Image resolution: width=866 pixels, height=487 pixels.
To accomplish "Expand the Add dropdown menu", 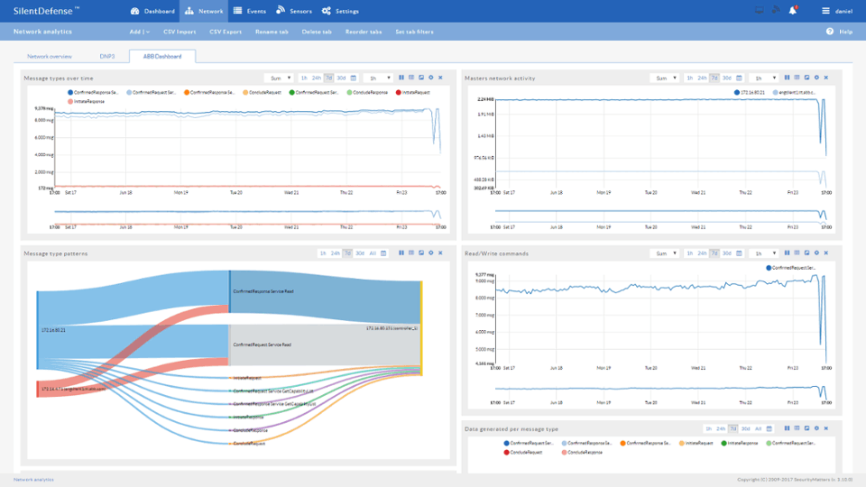I will 139,32.
